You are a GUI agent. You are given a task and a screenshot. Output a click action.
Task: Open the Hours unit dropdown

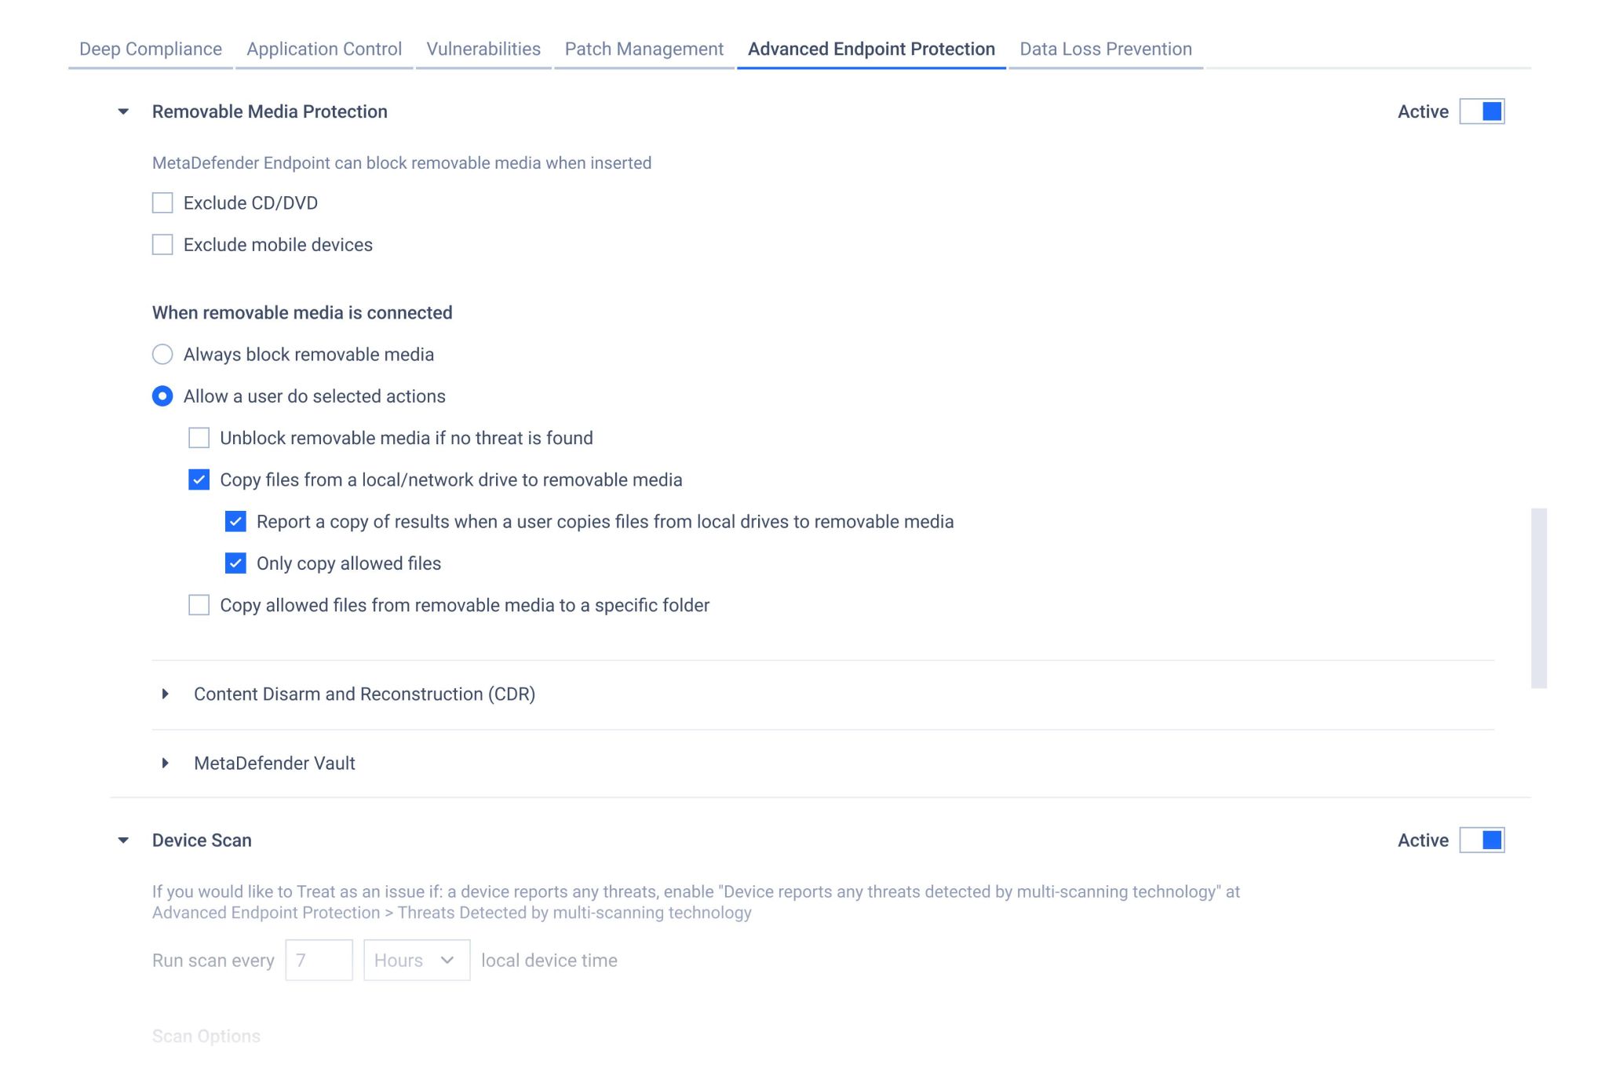tap(416, 960)
